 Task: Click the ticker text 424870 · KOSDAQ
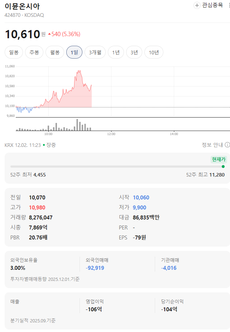point(24,15)
